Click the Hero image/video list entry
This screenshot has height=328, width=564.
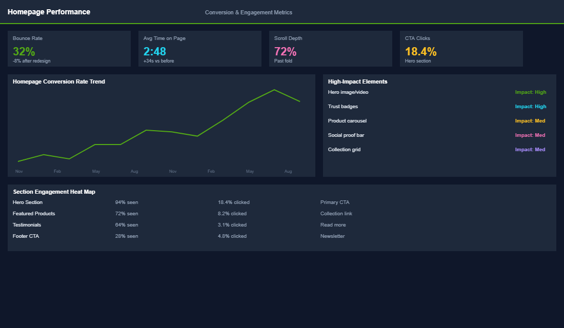point(349,92)
